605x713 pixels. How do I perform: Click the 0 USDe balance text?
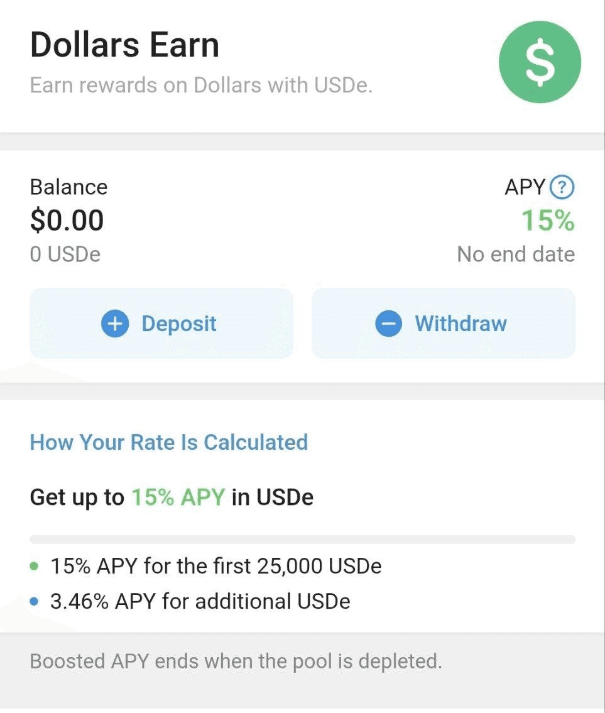(x=65, y=254)
